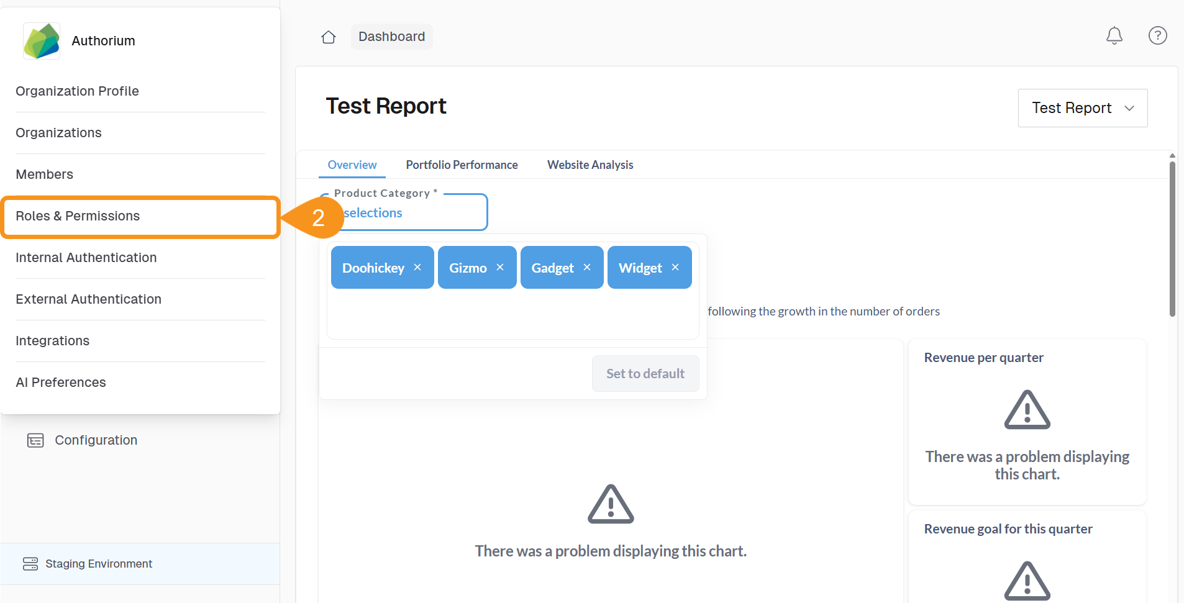Screen dimensions: 1184x603
Task: Switch to the Portfolio Performance tab
Action: point(462,165)
